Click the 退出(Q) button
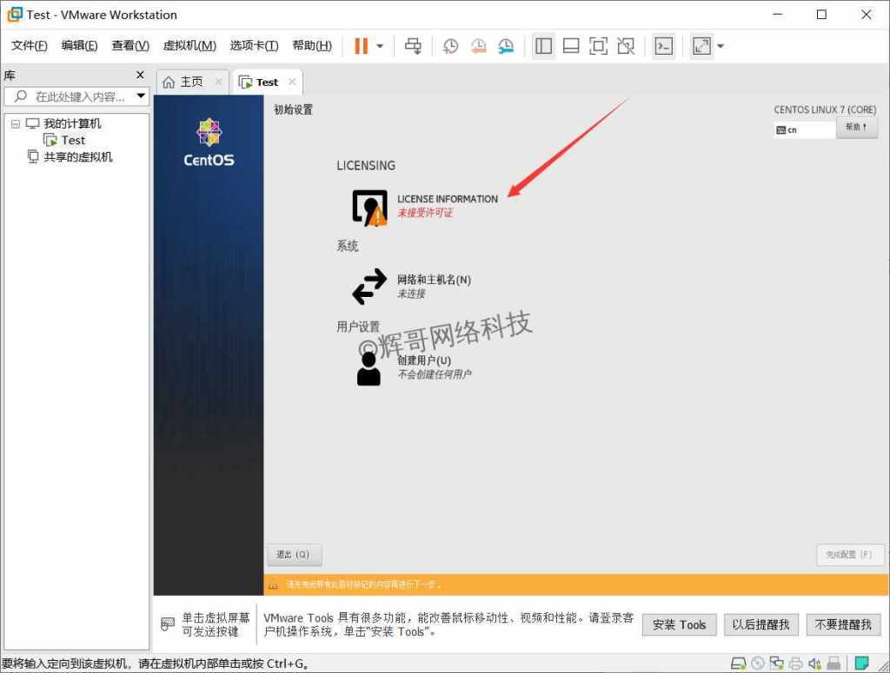The image size is (890, 673). tap(294, 555)
